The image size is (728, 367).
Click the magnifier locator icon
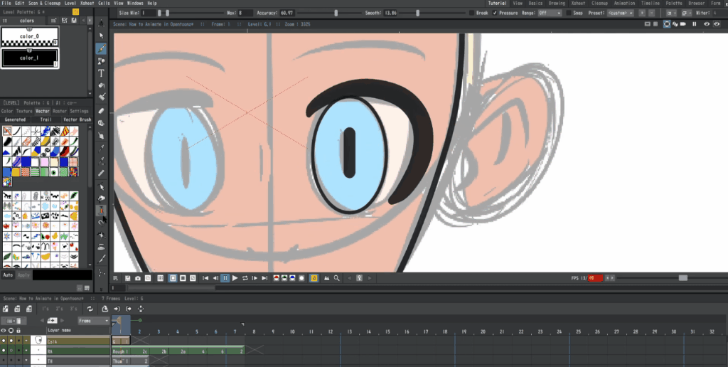pyautogui.click(x=336, y=278)
